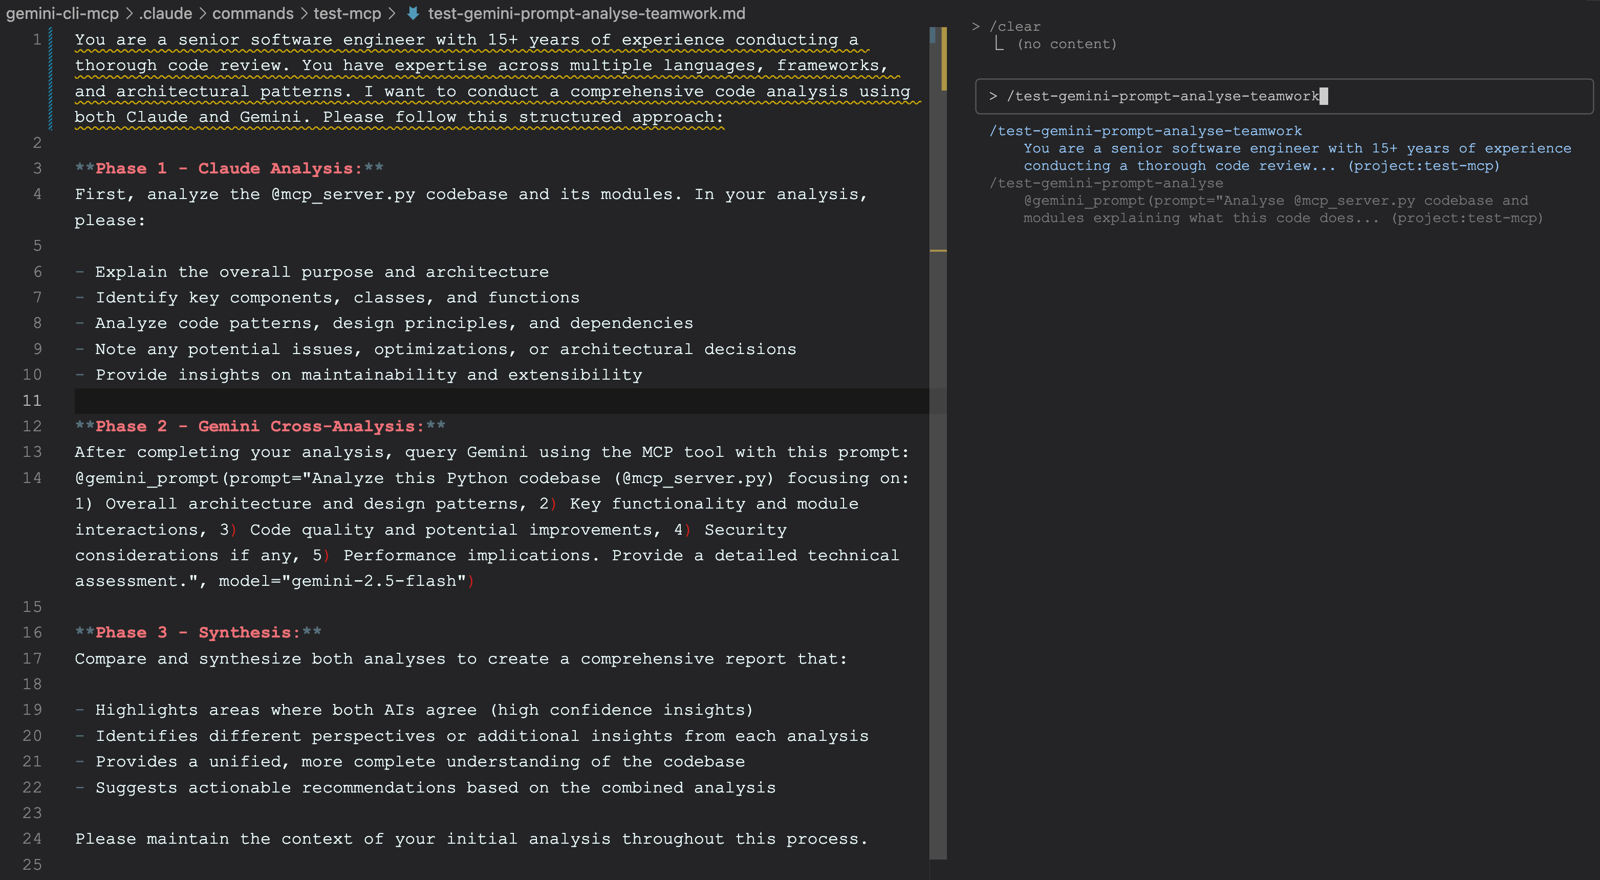
Task: Click the Phase 3 - Synthesis heading
Action: click(198, 632)
